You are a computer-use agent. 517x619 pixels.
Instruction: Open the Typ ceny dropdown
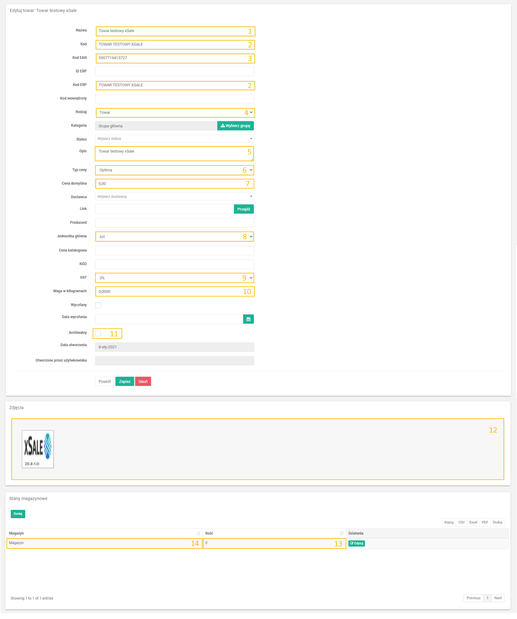click(x=174, y=170)
